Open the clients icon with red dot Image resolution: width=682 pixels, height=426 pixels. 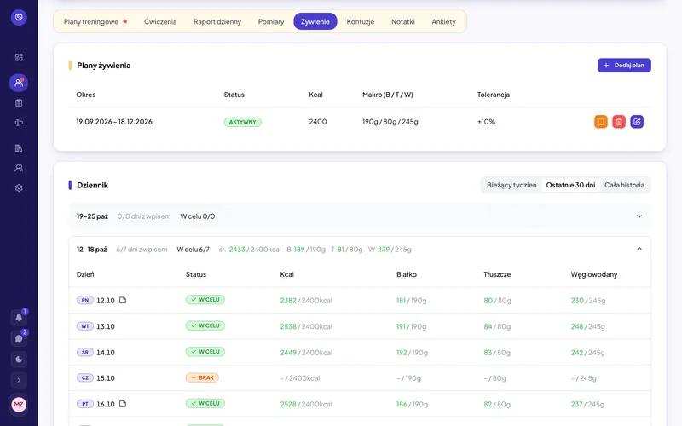pyautogui.click(x=19, y=83)
